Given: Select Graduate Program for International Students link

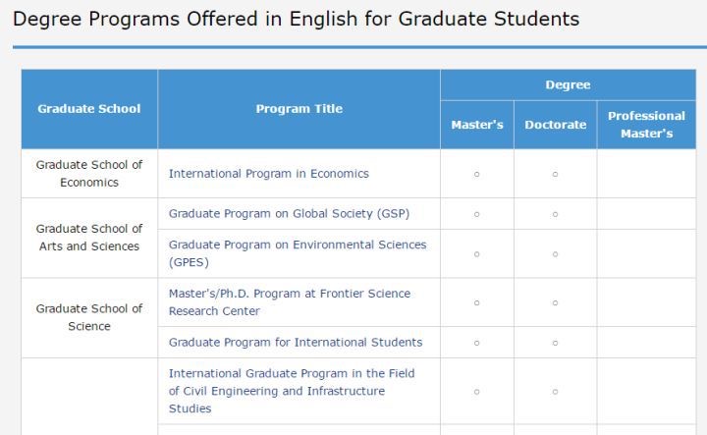Looking at the screenshot, I should pyautogui.click(x=296, y=343).
